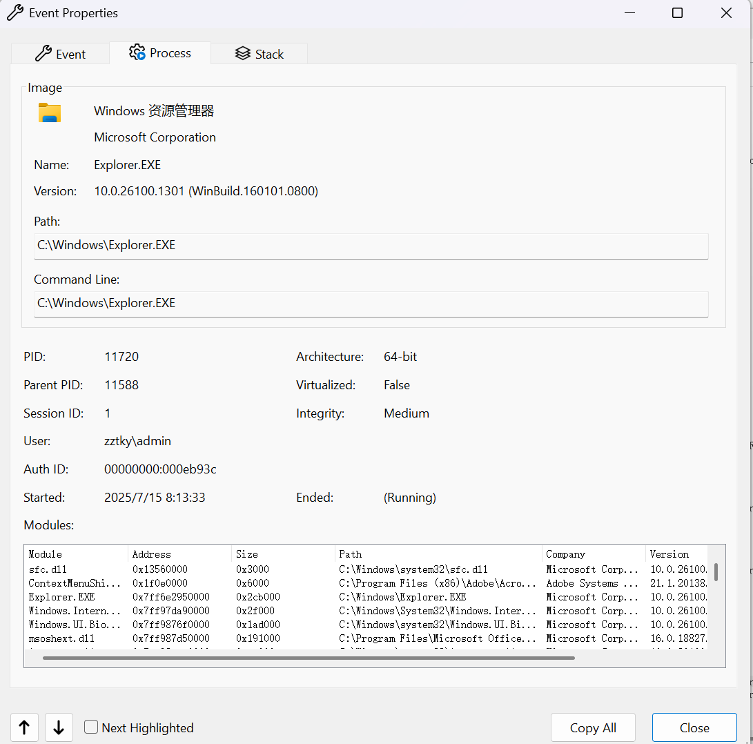This screenshot has width=753, height=744.
Task: Click the Close button
Action: pos(694,727)
